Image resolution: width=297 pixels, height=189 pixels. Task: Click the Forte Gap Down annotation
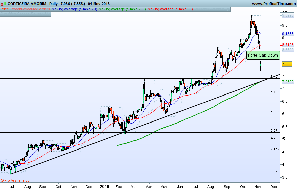[x=263, y=55]
